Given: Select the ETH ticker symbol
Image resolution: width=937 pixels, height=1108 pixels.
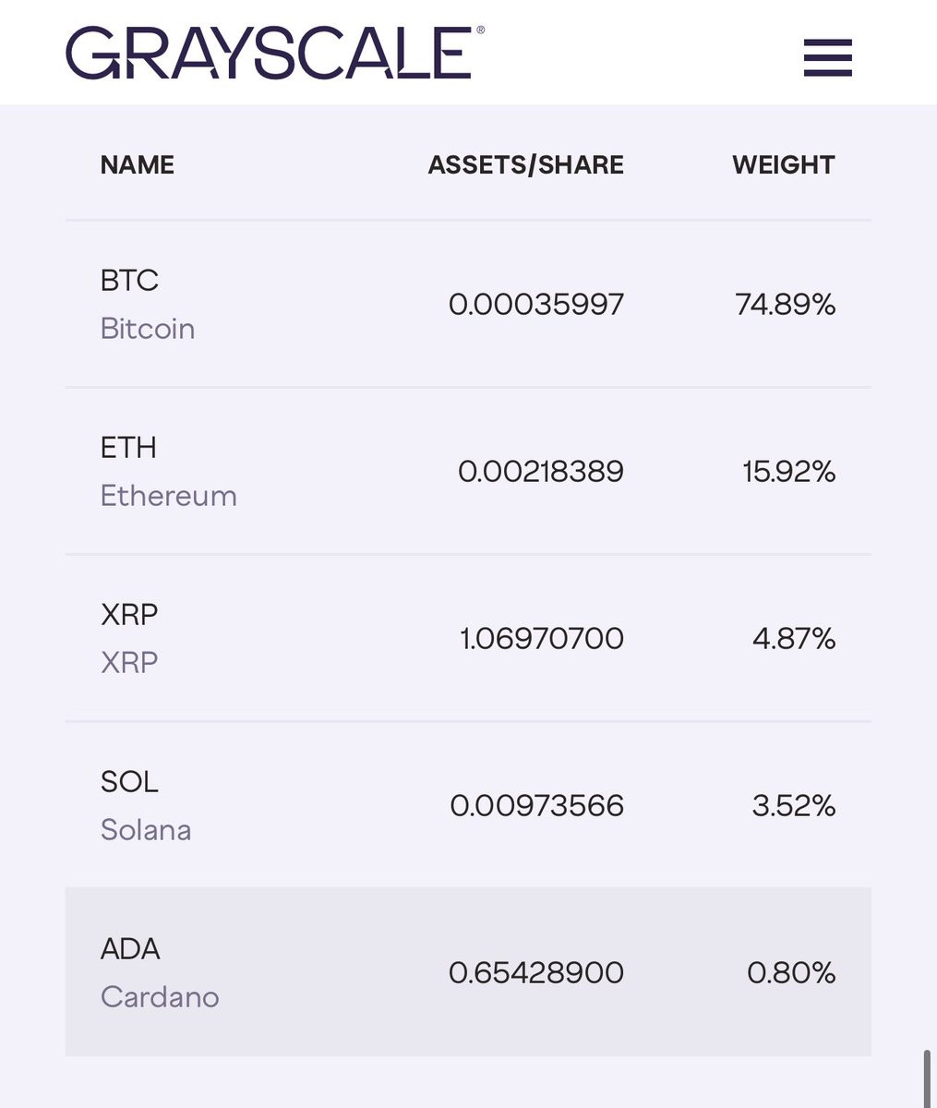Looking at the screenshot, I should click(x=128, y=447).
